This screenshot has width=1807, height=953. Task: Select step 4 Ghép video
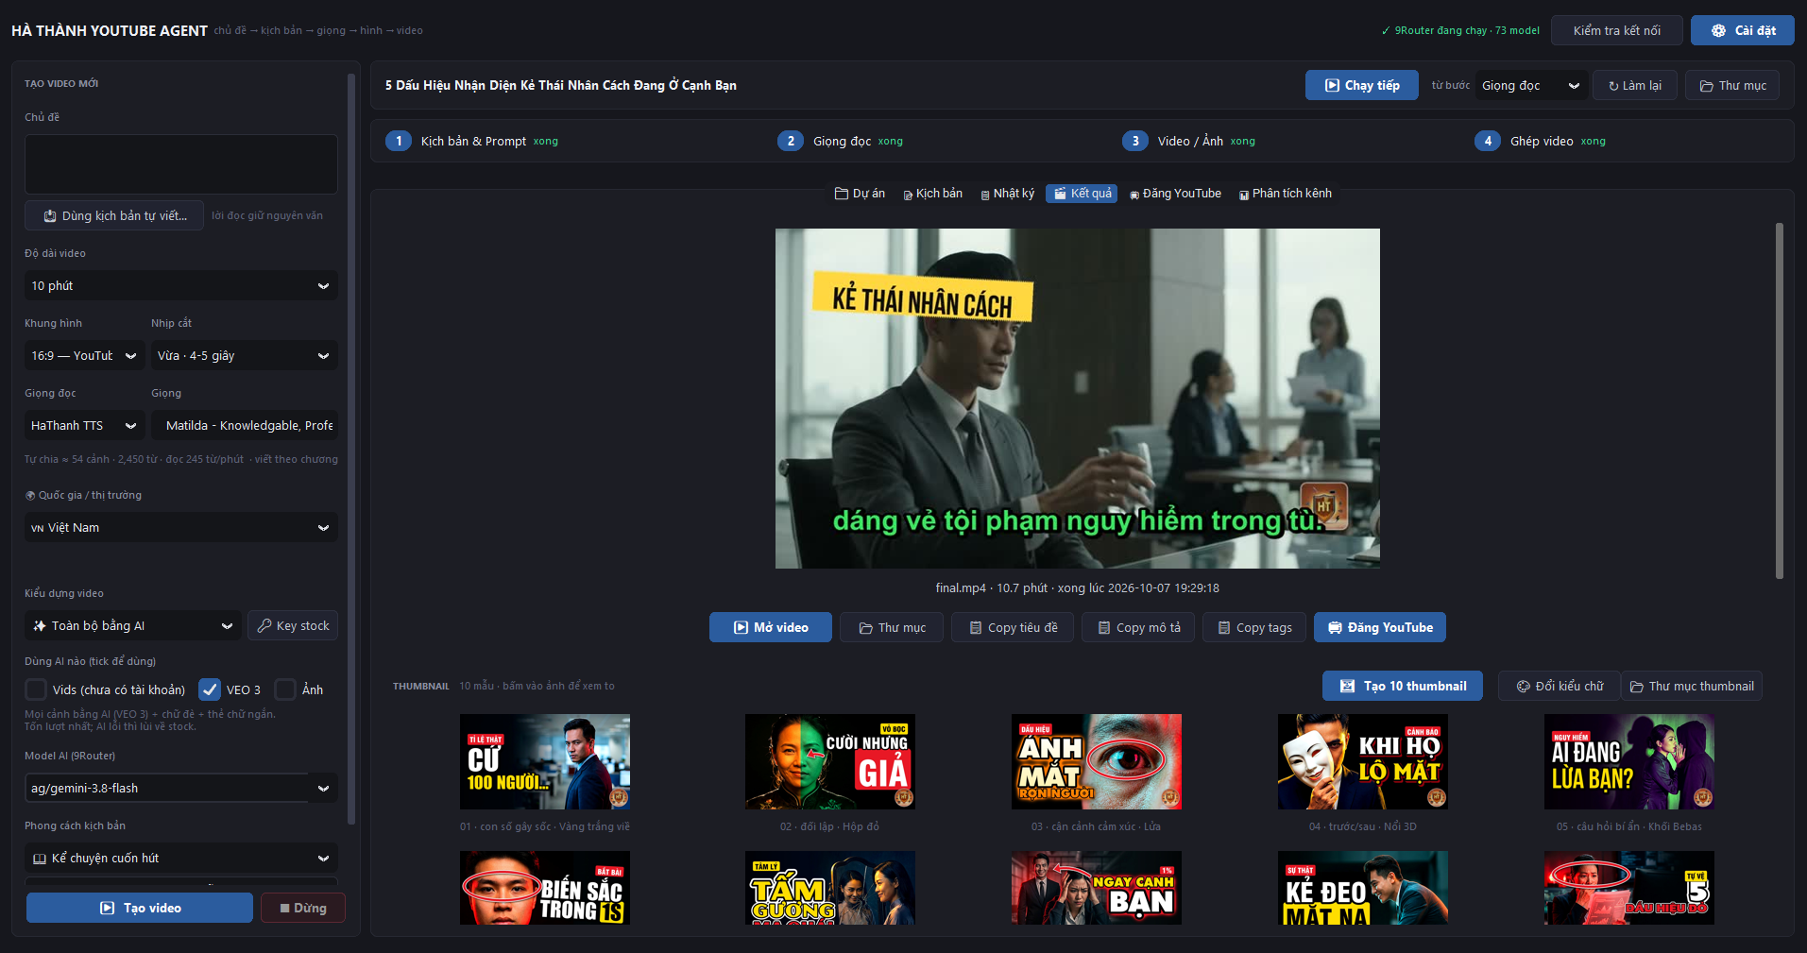coord(1541,141)
